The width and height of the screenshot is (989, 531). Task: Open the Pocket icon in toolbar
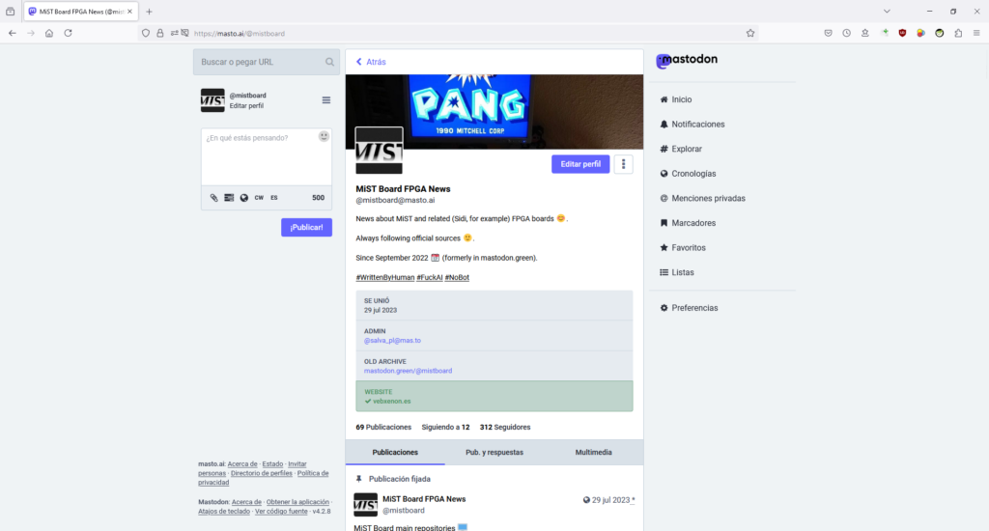click(828, 34)
